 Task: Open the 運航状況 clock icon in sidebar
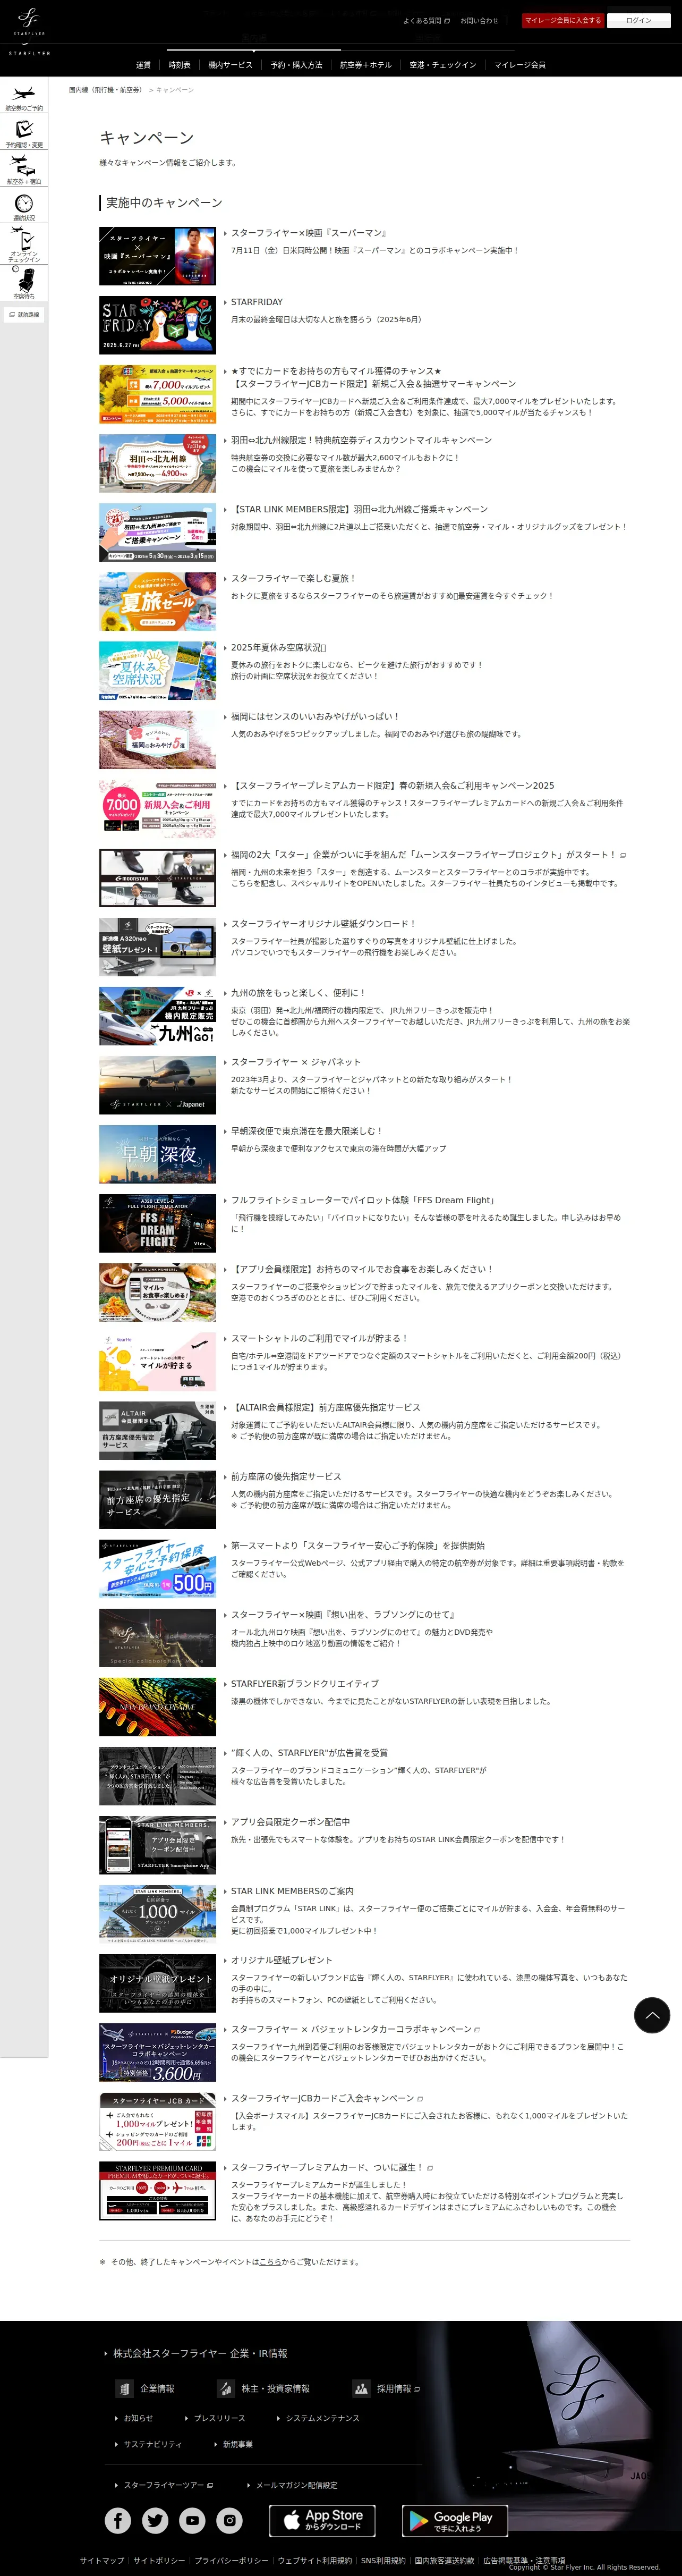pos(24,207)
